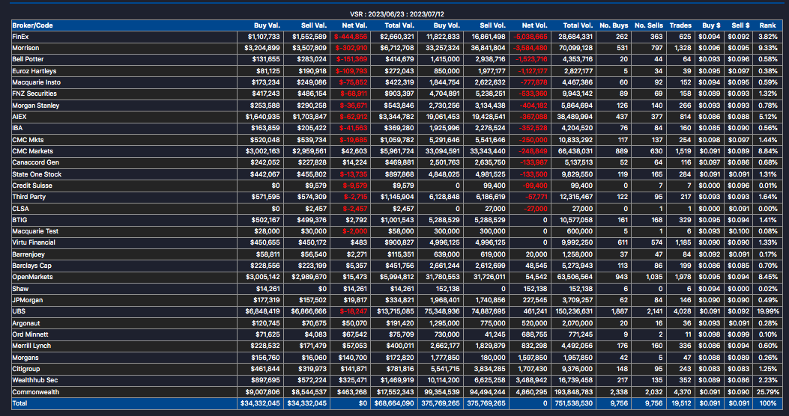
Task: Click Citigroup net volume 1,707,430
Action: [x=533, y=369]
